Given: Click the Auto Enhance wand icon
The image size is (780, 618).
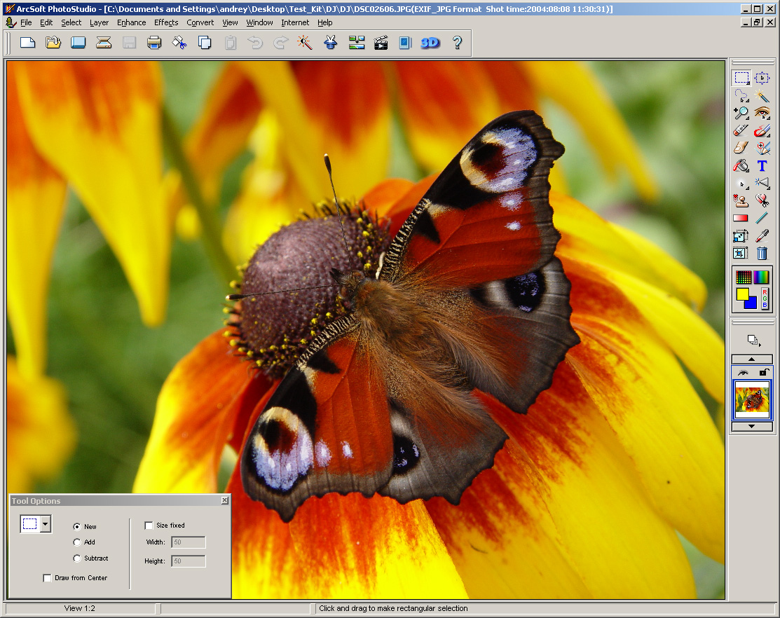Looking at the screenshot, I should click(x=305, y=43).
